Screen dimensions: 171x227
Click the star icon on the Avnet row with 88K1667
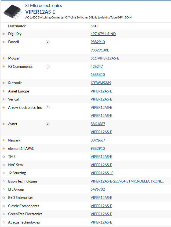4,124
